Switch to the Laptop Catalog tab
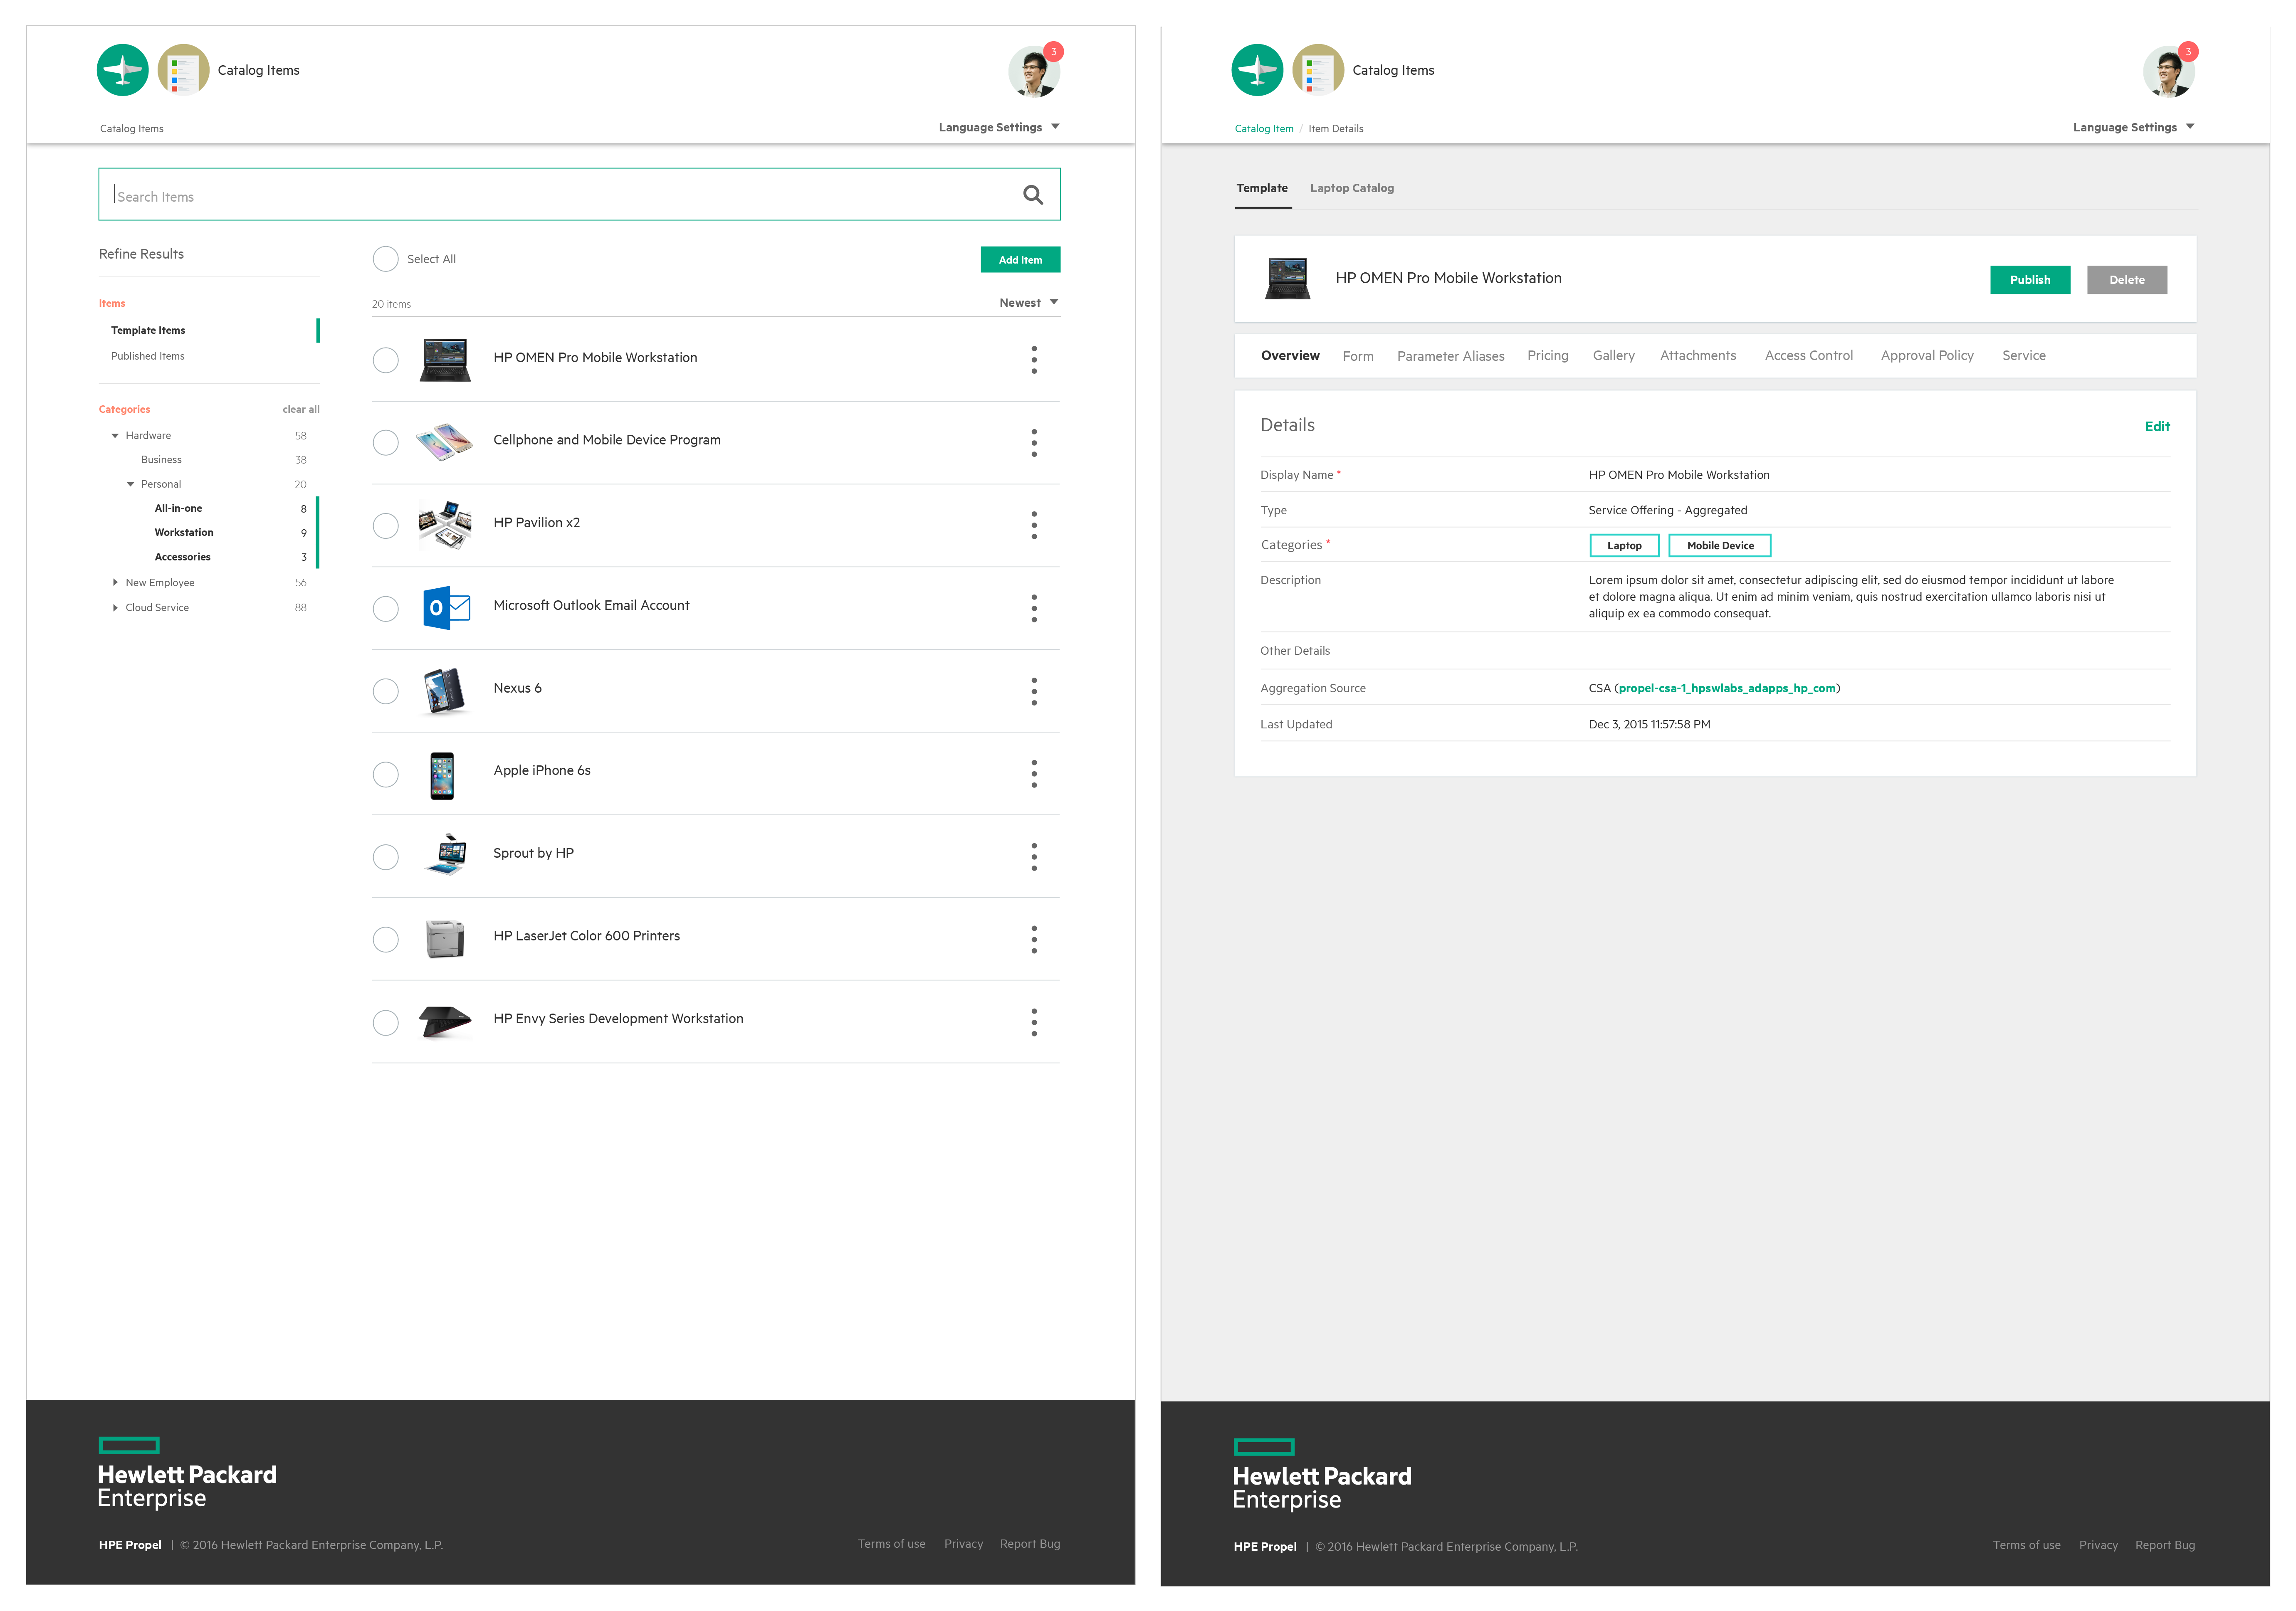 click(x=1352, y=188)
